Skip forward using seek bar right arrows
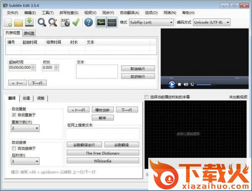The image size is (252, 191). [x=237, y=78]
